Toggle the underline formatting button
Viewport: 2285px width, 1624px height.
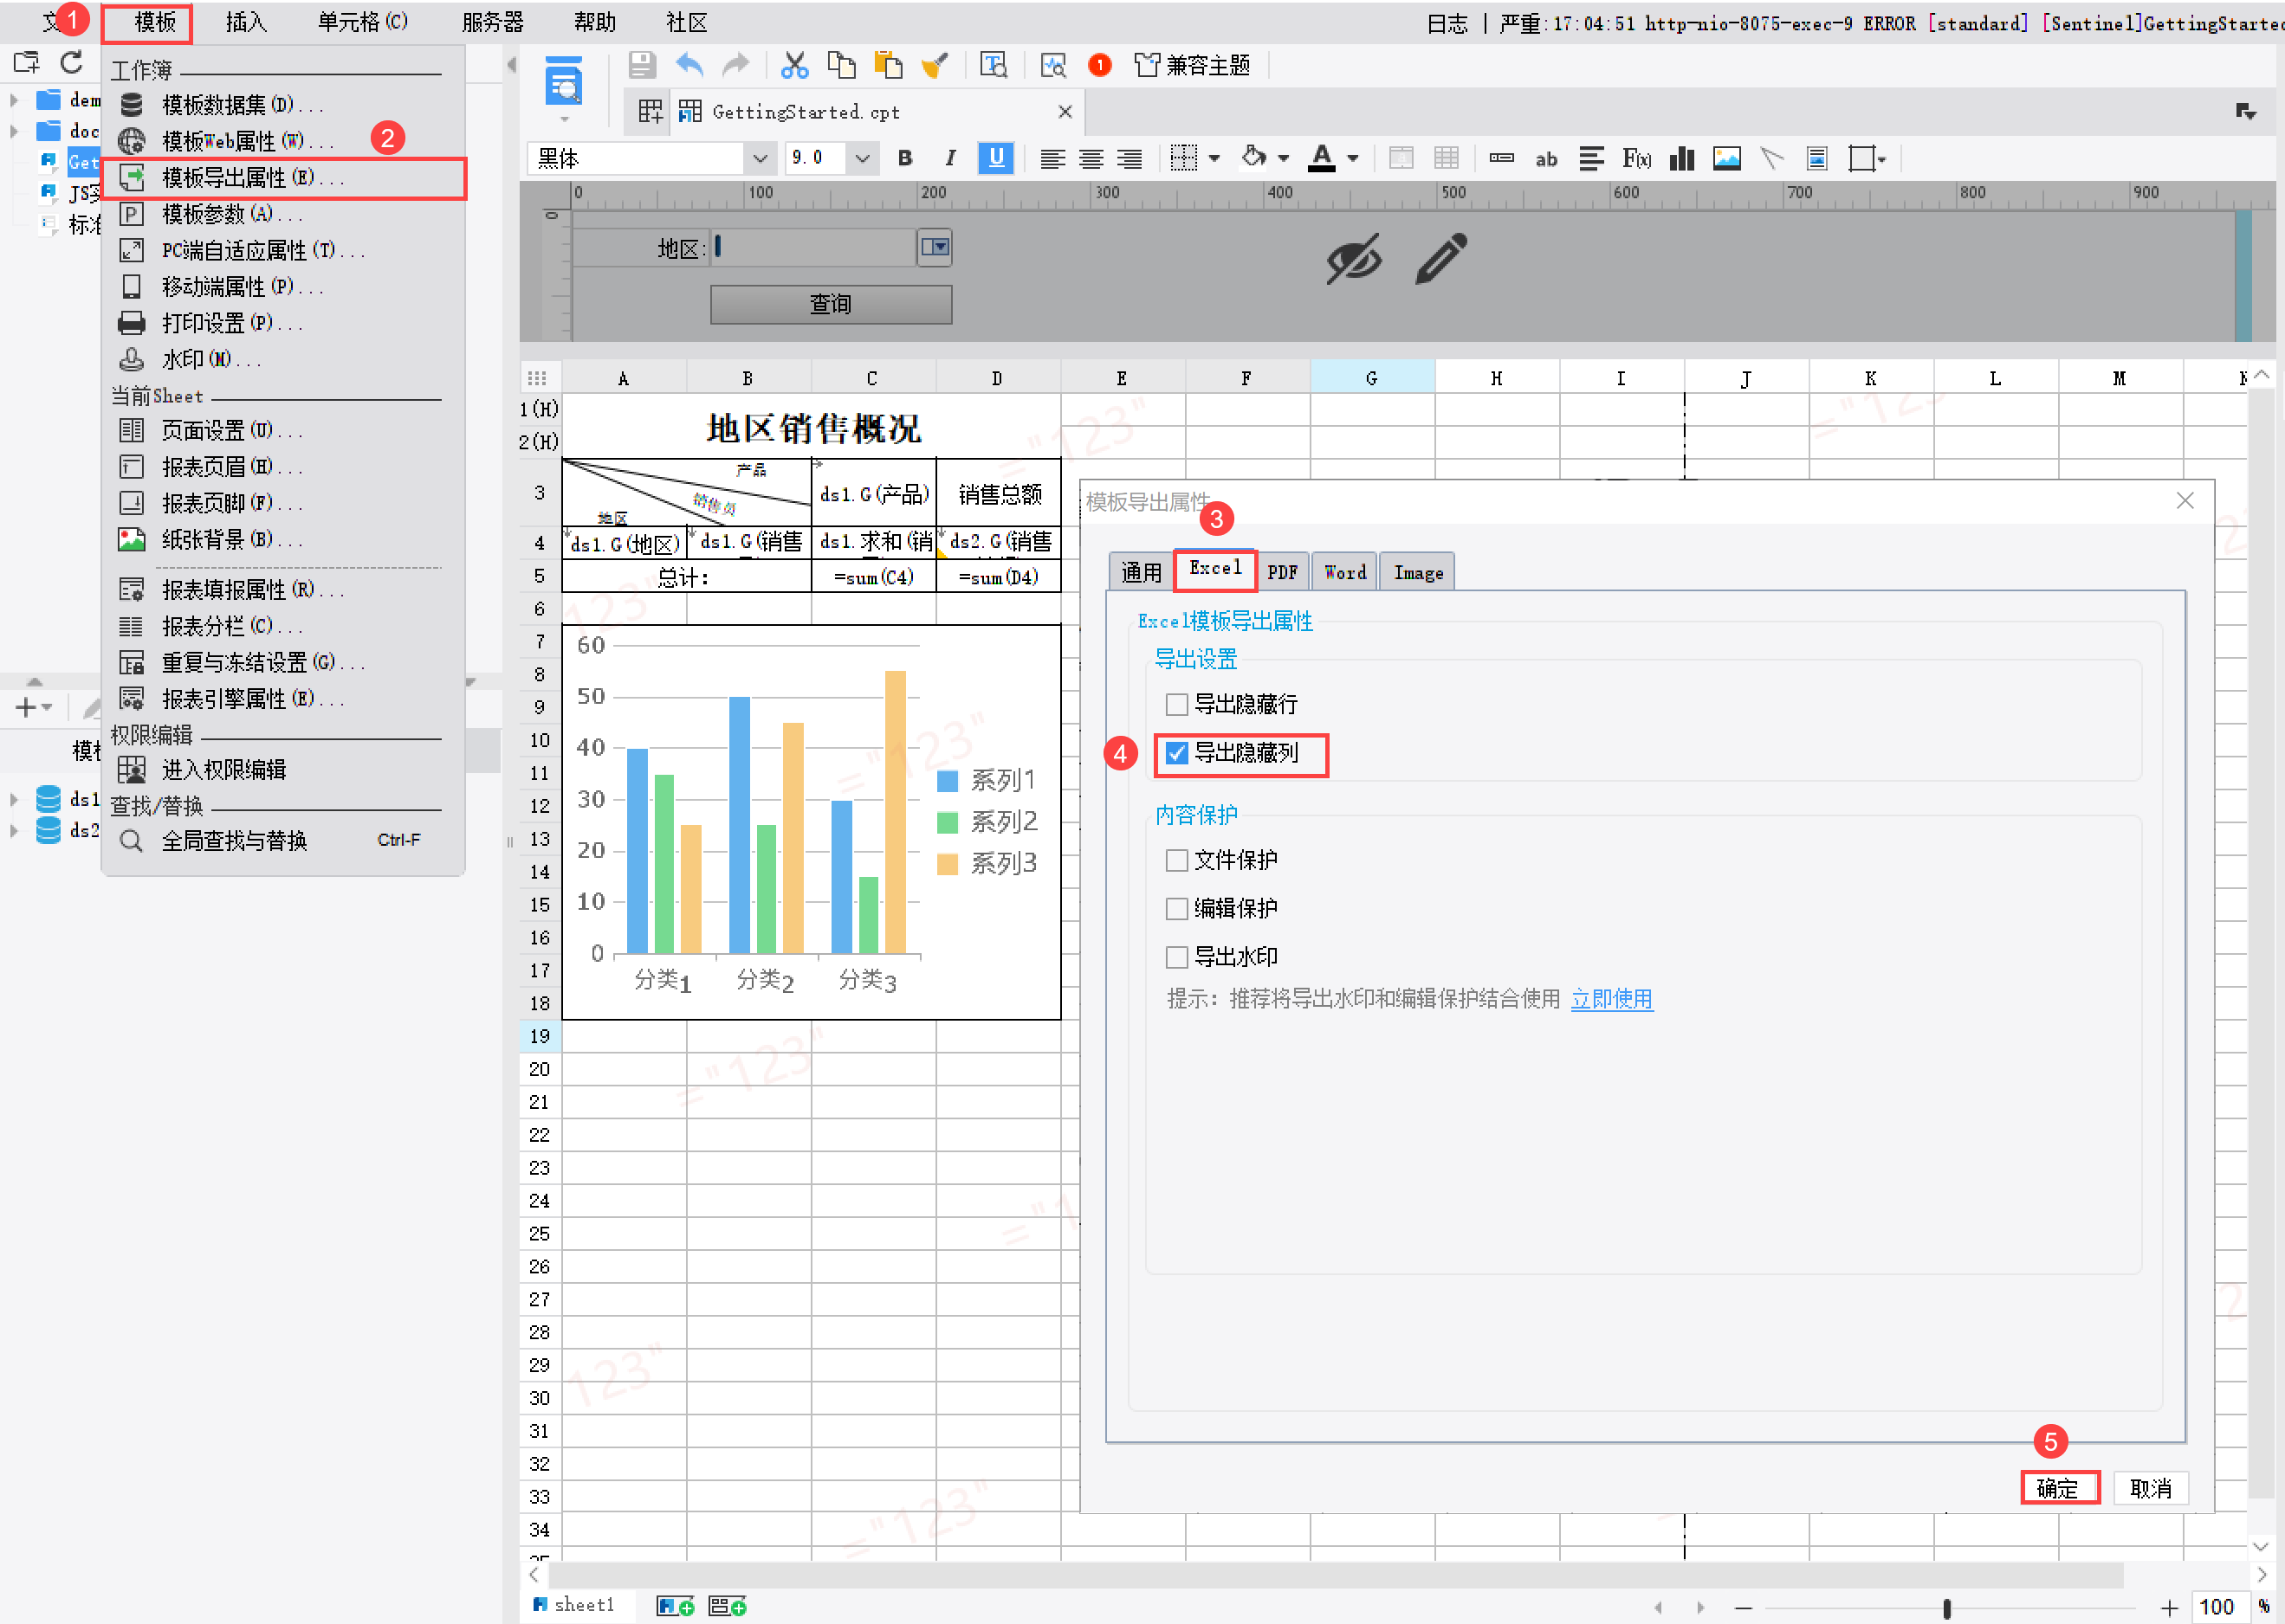coord(996,158)
